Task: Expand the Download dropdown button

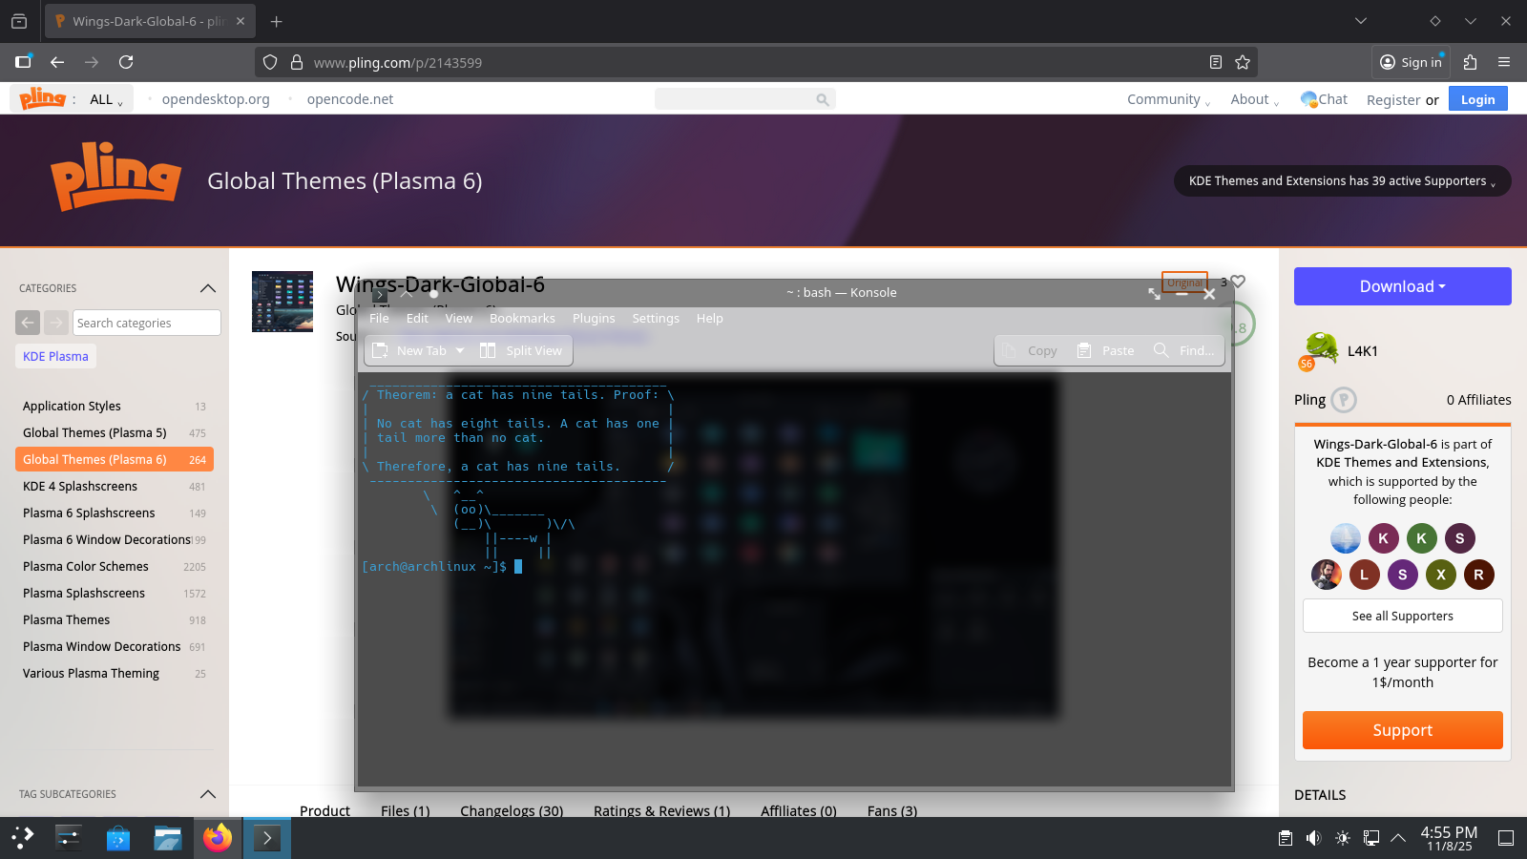Action: pyautogui.click(x=1403, y=286)
